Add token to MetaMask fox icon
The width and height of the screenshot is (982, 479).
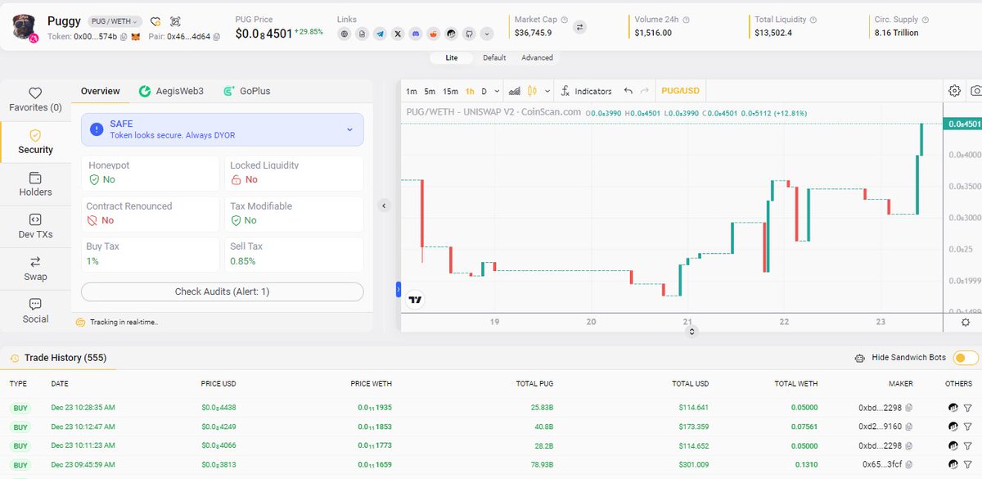(136, 37)
